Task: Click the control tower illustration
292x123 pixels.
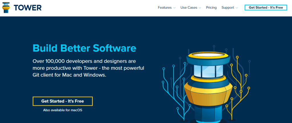Action: point(208,87)
